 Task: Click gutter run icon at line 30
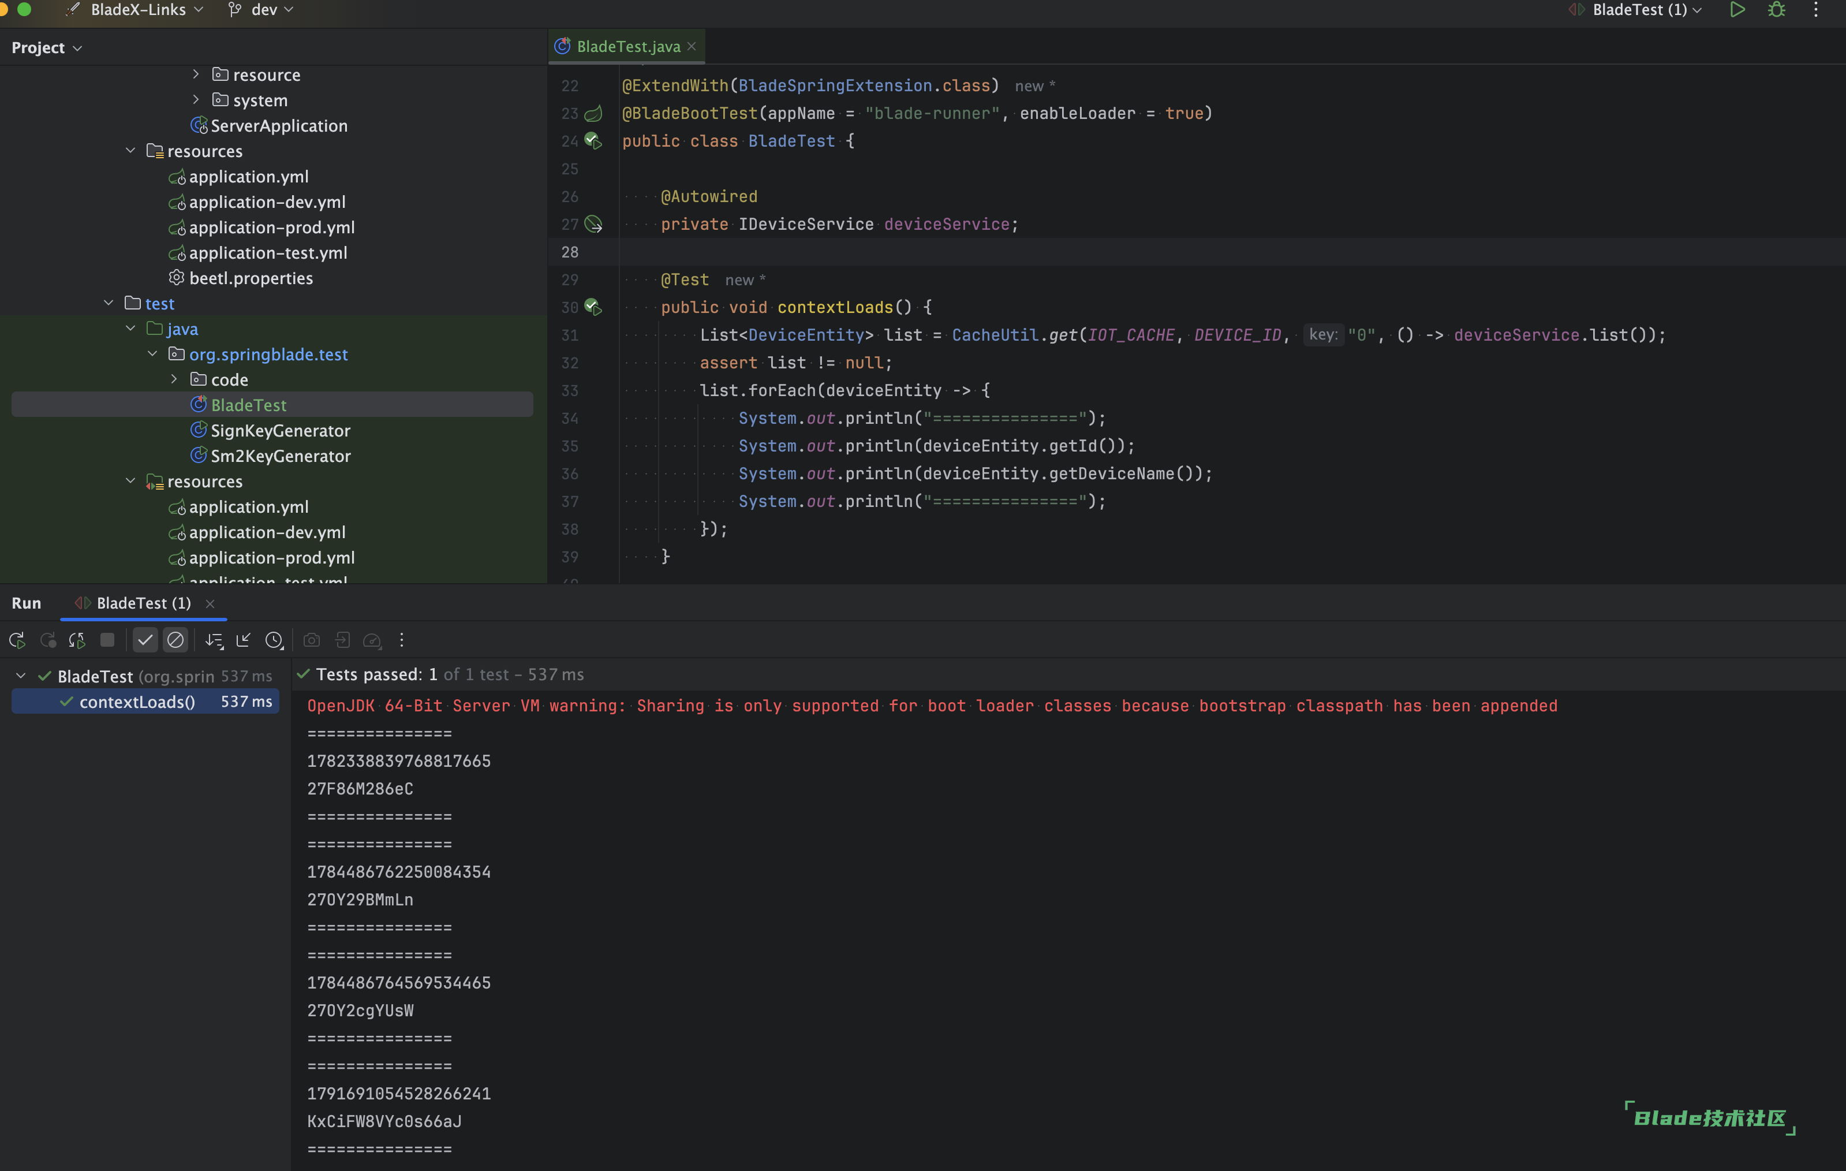[x=593, y=307]
